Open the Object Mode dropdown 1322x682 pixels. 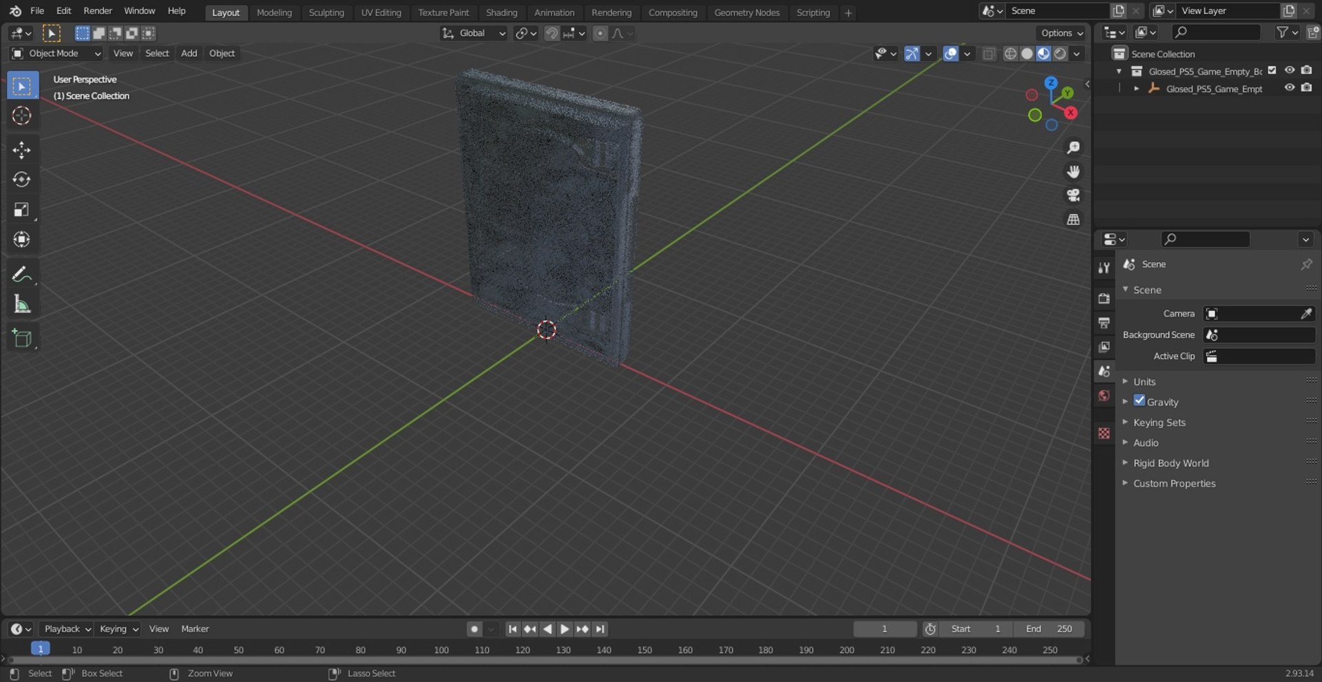tap(56, 54)
